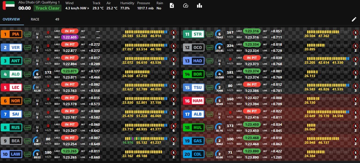Select driver tag TSU in position 15
360x163 pixels.
193,88
